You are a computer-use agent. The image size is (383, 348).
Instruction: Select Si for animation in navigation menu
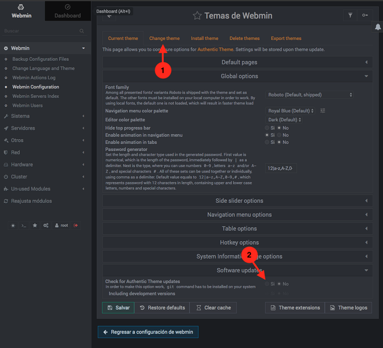tap(267, 135)
